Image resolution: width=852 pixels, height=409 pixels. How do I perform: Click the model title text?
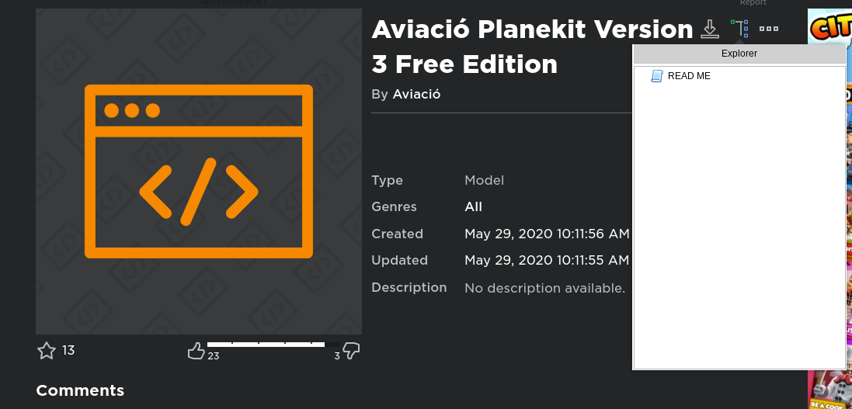tap(532, 47)
